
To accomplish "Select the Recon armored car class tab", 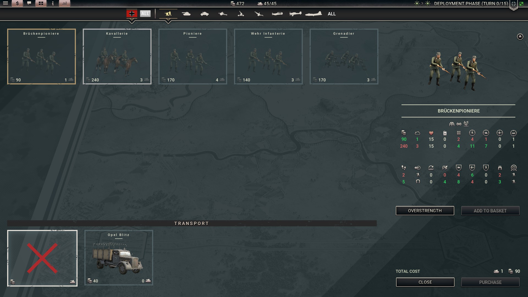I will coord(204,14).
